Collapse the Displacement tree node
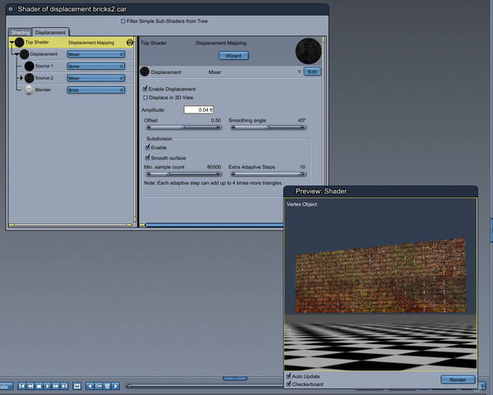This screenshot has width=493, height=395. click(16, 54)
